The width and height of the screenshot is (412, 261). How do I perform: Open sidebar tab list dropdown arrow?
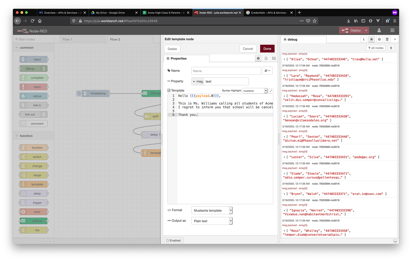[395, 39]
